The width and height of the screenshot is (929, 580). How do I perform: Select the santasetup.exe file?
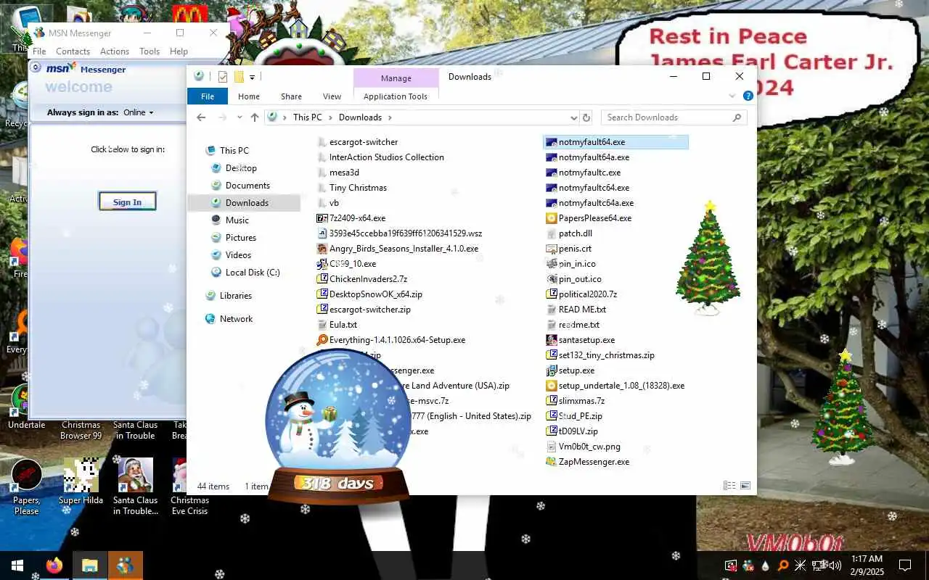tap(586, 340)
